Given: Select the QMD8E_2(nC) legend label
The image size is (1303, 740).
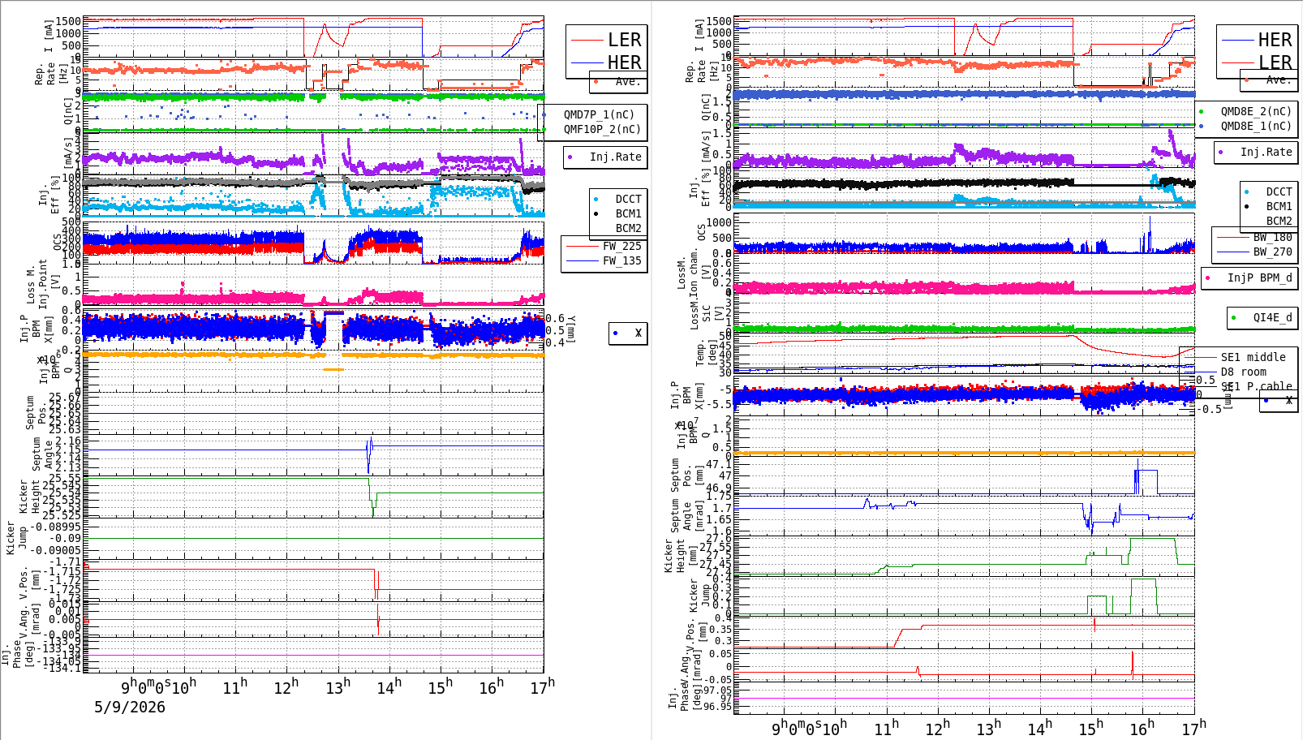Looking at the screenshot, I should (x=1256, y=111).
